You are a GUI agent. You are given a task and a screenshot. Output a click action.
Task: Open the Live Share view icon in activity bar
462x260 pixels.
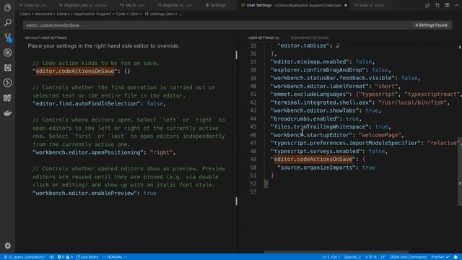[x=8, y=98]
